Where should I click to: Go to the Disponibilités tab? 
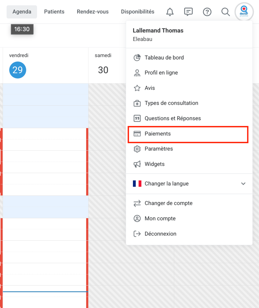coord(138,12)
